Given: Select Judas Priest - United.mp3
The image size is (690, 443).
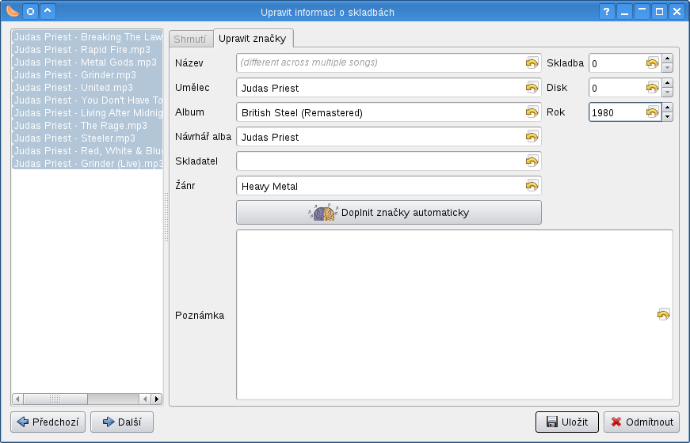Looking at the screenshot, I should (87, 88).
